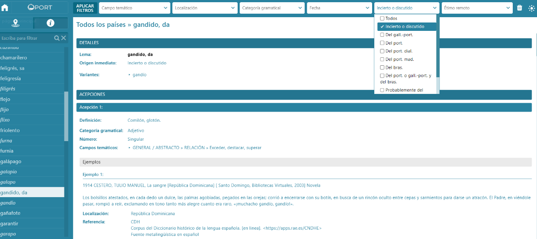This screenshot has width=537, height=239.
Task: Click the home icon
Action: 4,7
